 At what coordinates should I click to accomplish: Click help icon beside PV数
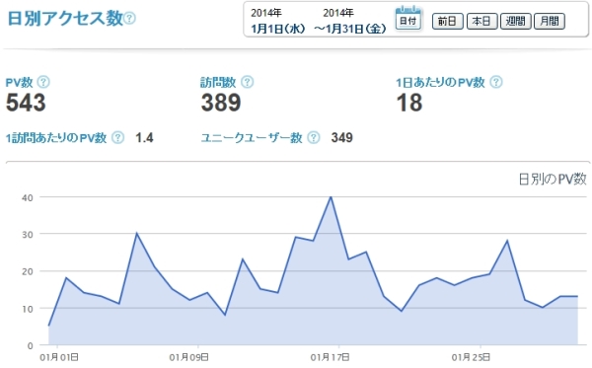[x=43, y=82]
